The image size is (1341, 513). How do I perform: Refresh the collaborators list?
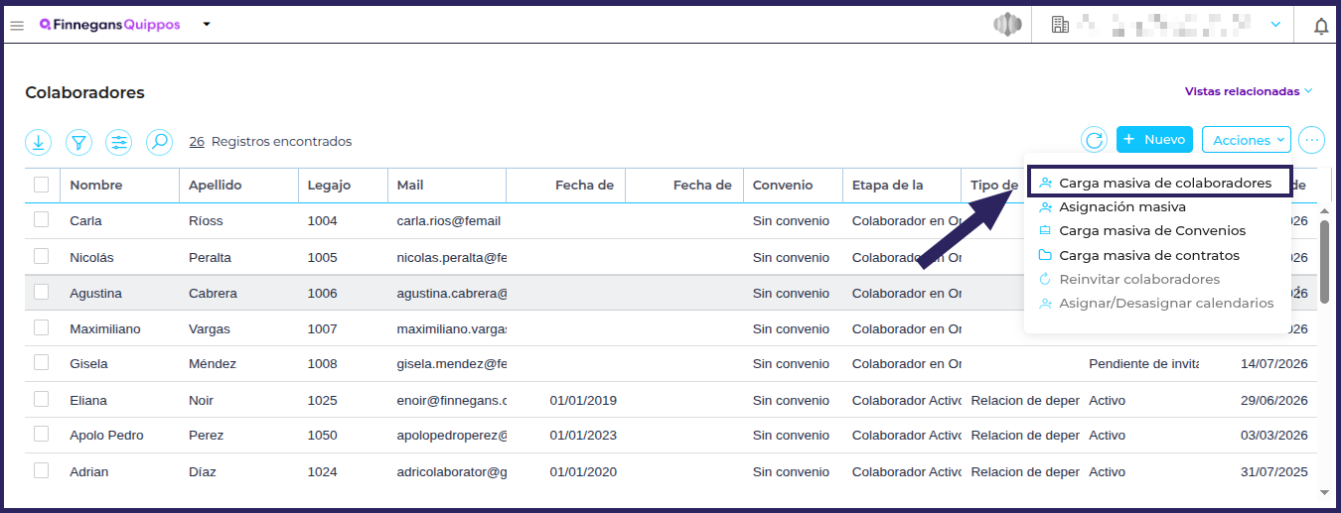[1095, 140]
